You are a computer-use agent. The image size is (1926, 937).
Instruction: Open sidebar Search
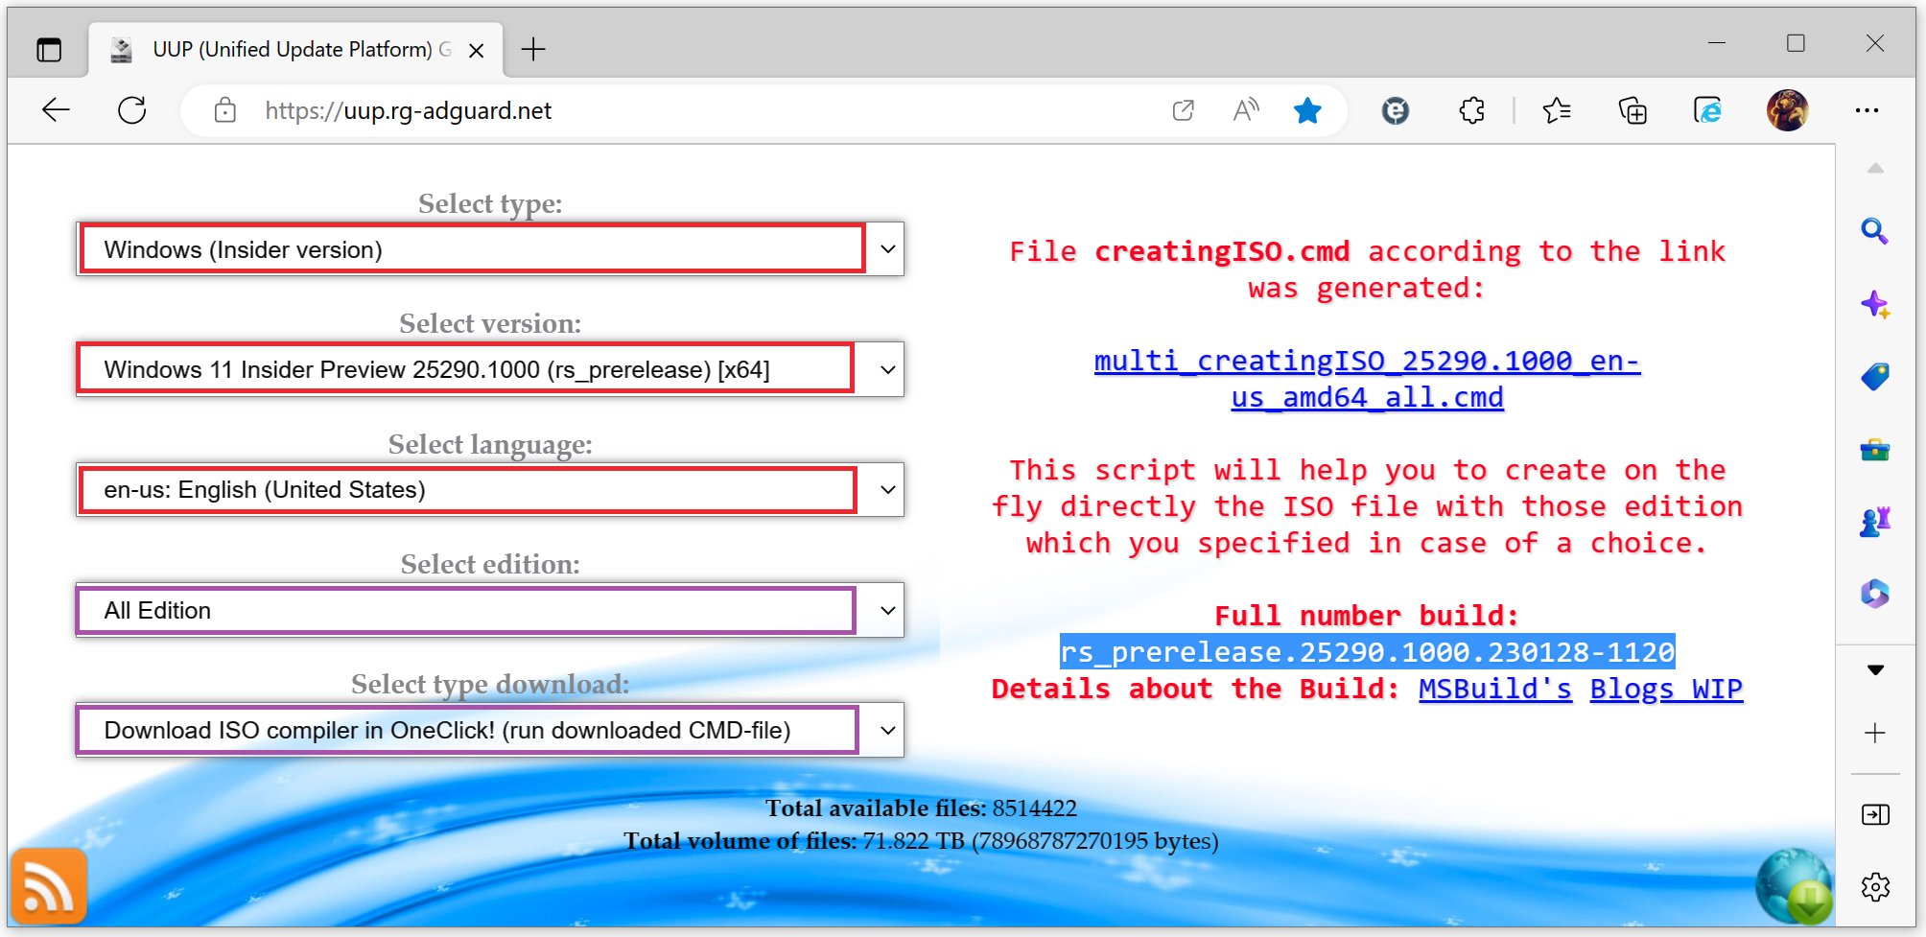pyautogui.click(x=1875, y=231)
